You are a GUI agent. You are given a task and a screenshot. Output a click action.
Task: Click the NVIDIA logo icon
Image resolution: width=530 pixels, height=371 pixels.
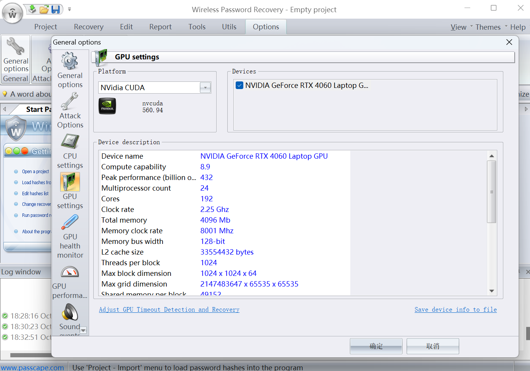(x=107, y=106)
